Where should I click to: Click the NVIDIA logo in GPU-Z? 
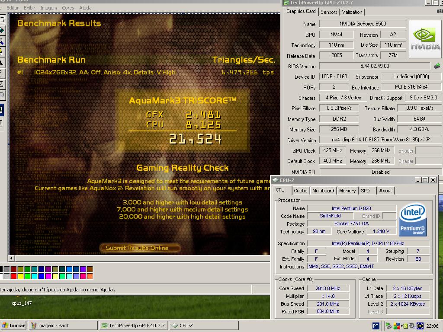(x=425, y=39)
